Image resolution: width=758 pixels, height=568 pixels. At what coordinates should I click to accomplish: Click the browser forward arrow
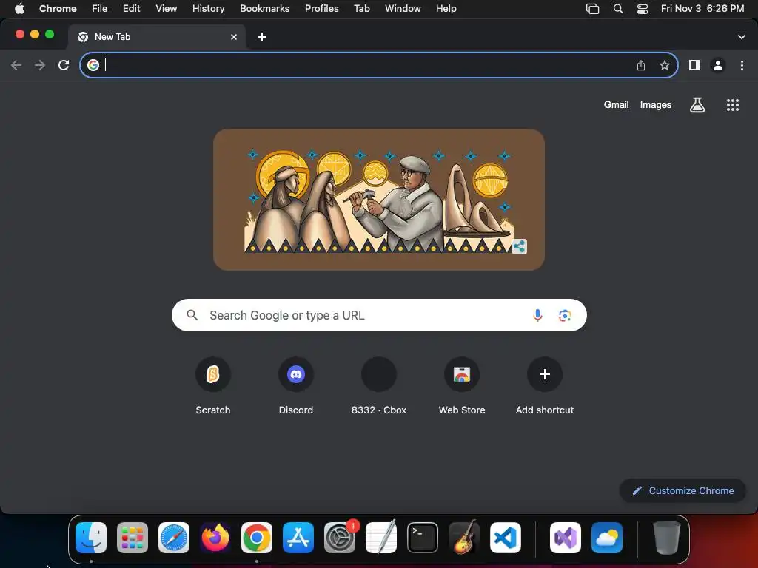(40, 65)
